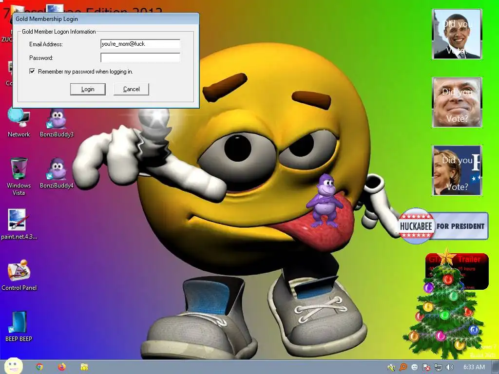This screenshot has width=499, height=374.
Task: Click the Login button
Action: 88,89
